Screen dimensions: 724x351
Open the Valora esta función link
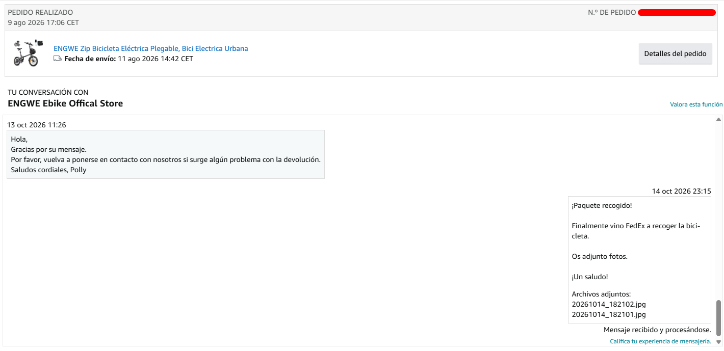click(x=696, y=104)
